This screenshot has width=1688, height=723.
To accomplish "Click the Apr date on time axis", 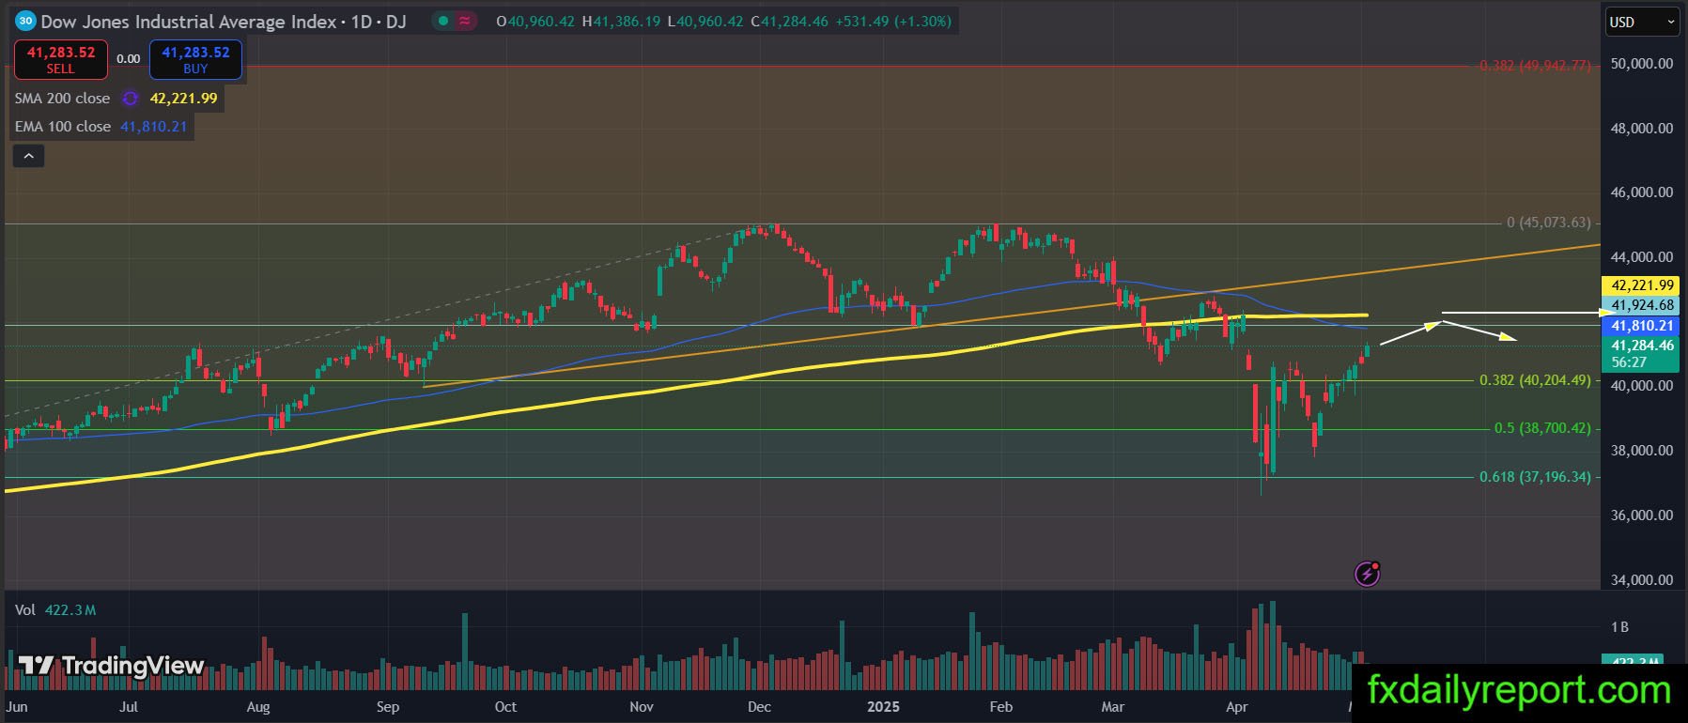I will pyautogui.click(x=1236, y=707).
